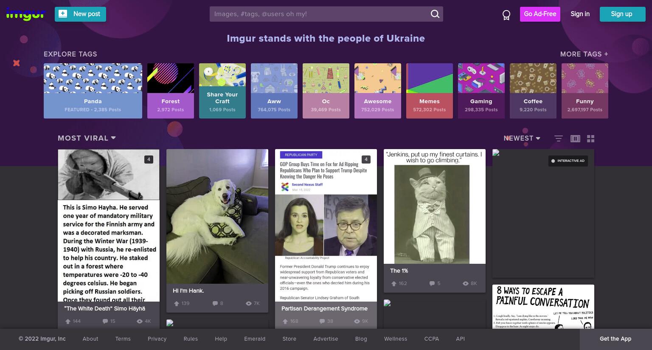Create a New post
The width and height of the screenshot is (652, 350).
pos(80,14)
